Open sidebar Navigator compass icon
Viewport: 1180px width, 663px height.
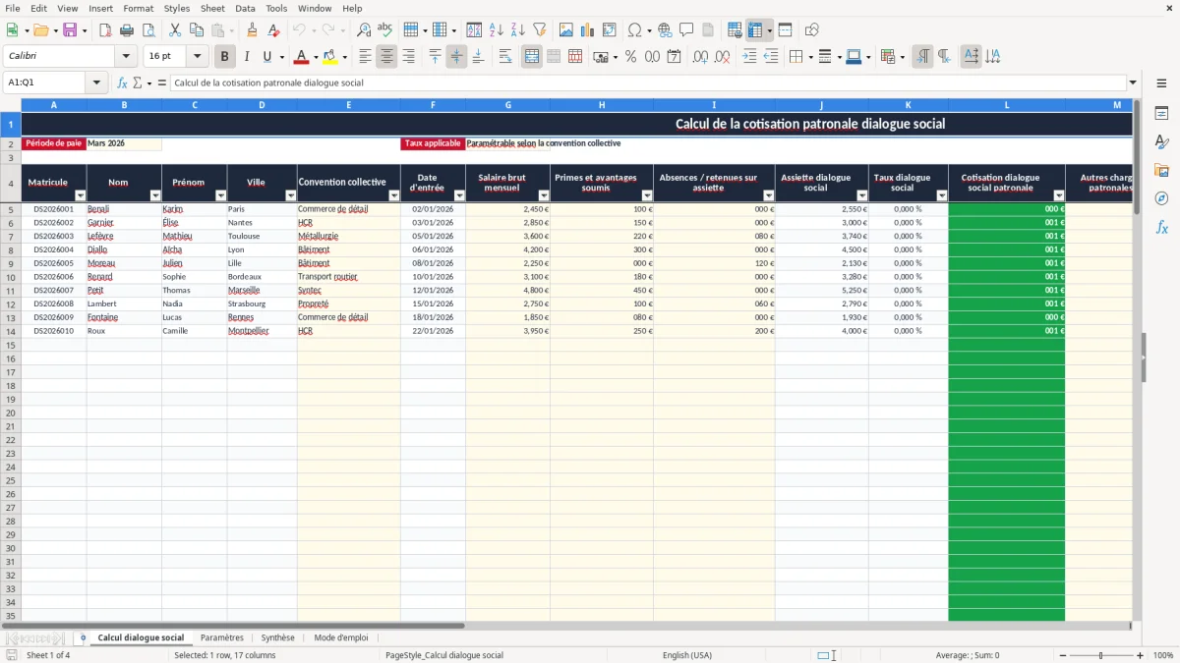pos(1161,198)
